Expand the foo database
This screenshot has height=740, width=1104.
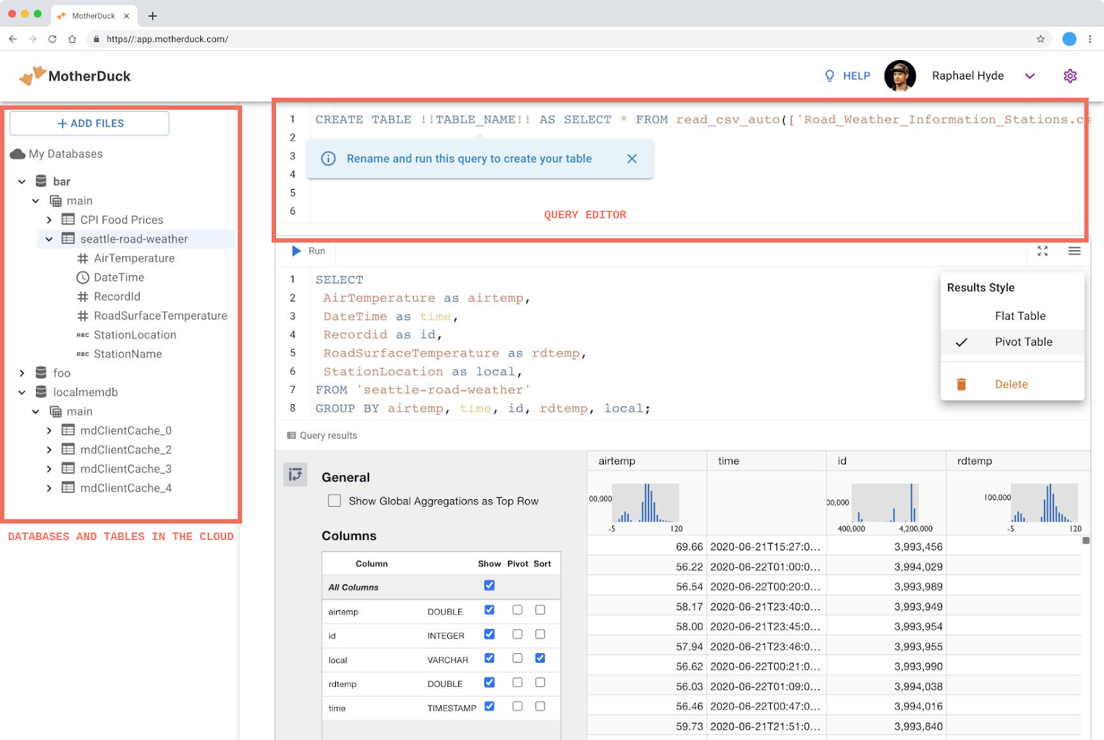[22, 373]
